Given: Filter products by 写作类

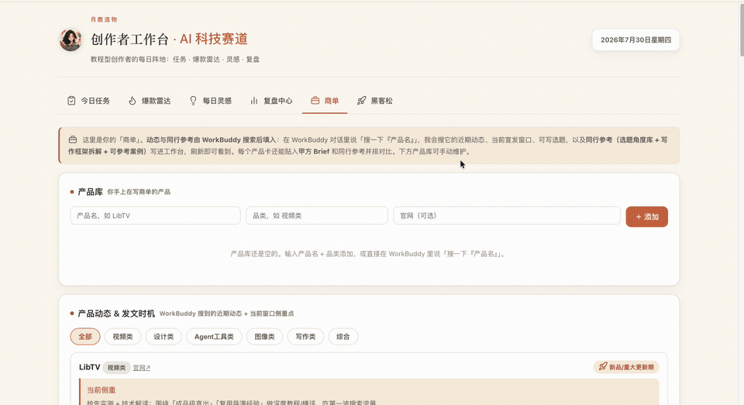Looking at the screenshot, I should click(305, 337).
